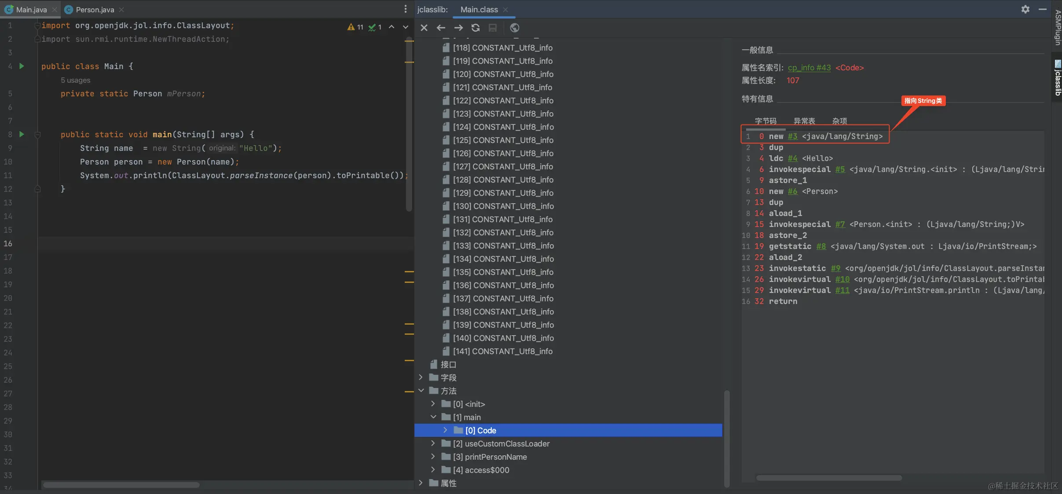Switch to the Main.java editor tab
Screen dimensions: 1062x494
click(x=31, y=10)
